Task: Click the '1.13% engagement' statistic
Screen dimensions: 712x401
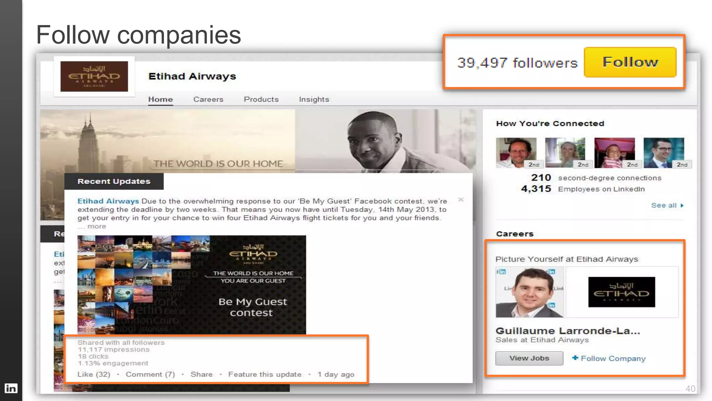Action: 113,363
